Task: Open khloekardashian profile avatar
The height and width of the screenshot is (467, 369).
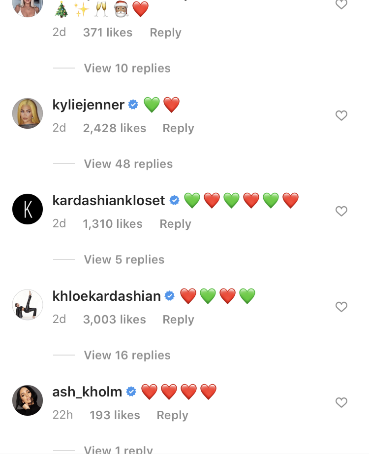Action: 28,305
